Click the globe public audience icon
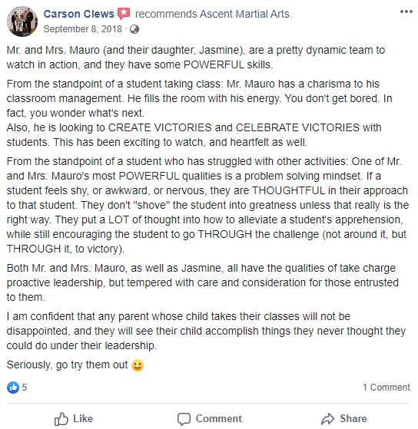The width and height of the screenshot is (418, 429). [x=134, y=29]
